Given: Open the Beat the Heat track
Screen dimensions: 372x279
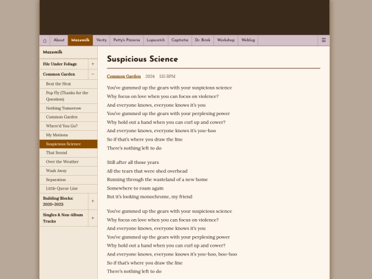Looking at the screenshot, I should [68, 84].
